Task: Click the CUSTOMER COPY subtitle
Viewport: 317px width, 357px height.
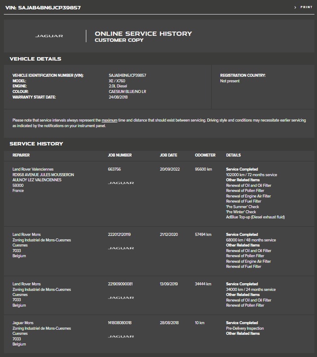Action: coord(119,40)
